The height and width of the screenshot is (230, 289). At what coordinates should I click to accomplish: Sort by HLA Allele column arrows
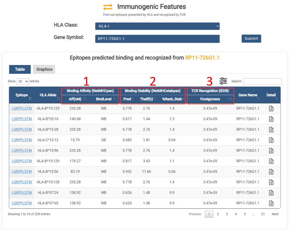tap(58, 99)
